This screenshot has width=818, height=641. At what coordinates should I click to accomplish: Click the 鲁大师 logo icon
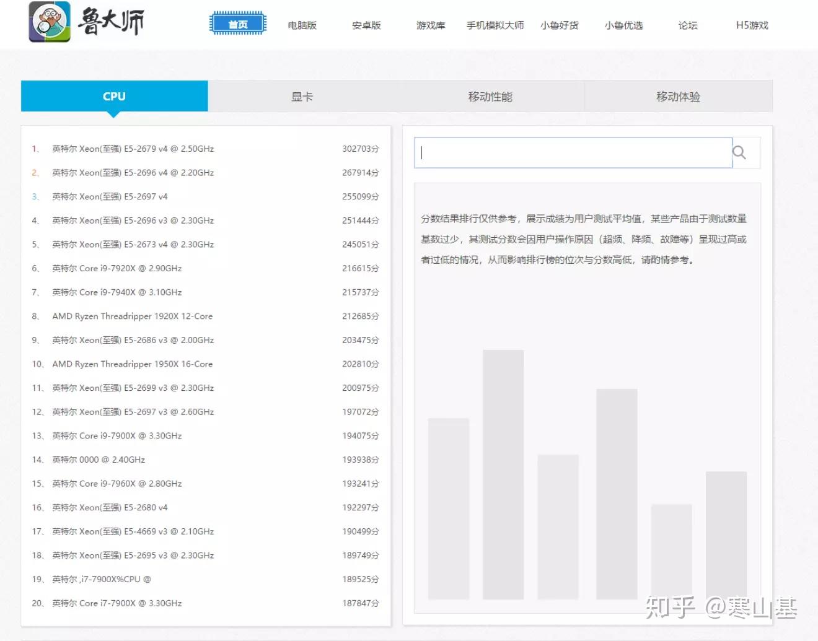pos(50,22)
